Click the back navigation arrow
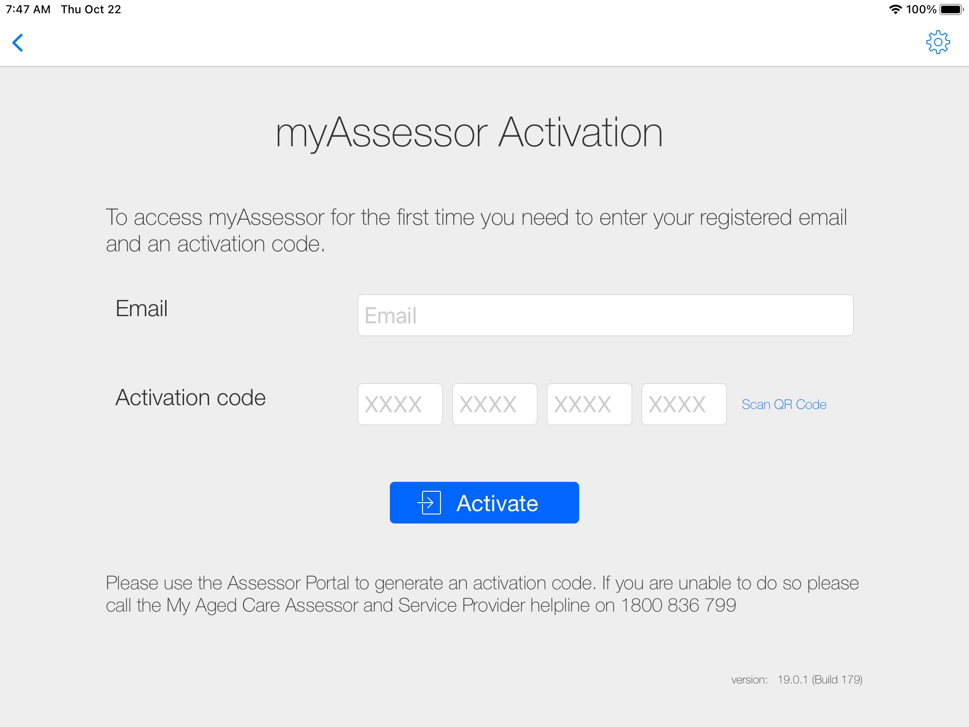The image size is (969, 727). pos(18,43)
